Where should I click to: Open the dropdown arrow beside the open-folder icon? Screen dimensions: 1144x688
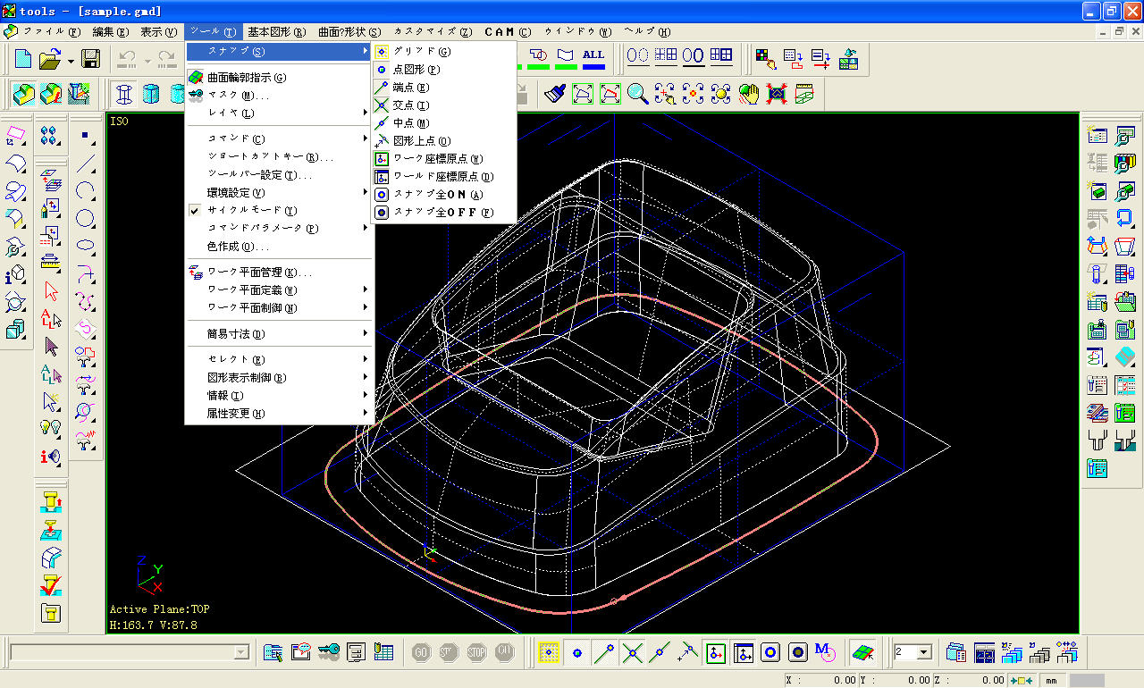[70, 60]
